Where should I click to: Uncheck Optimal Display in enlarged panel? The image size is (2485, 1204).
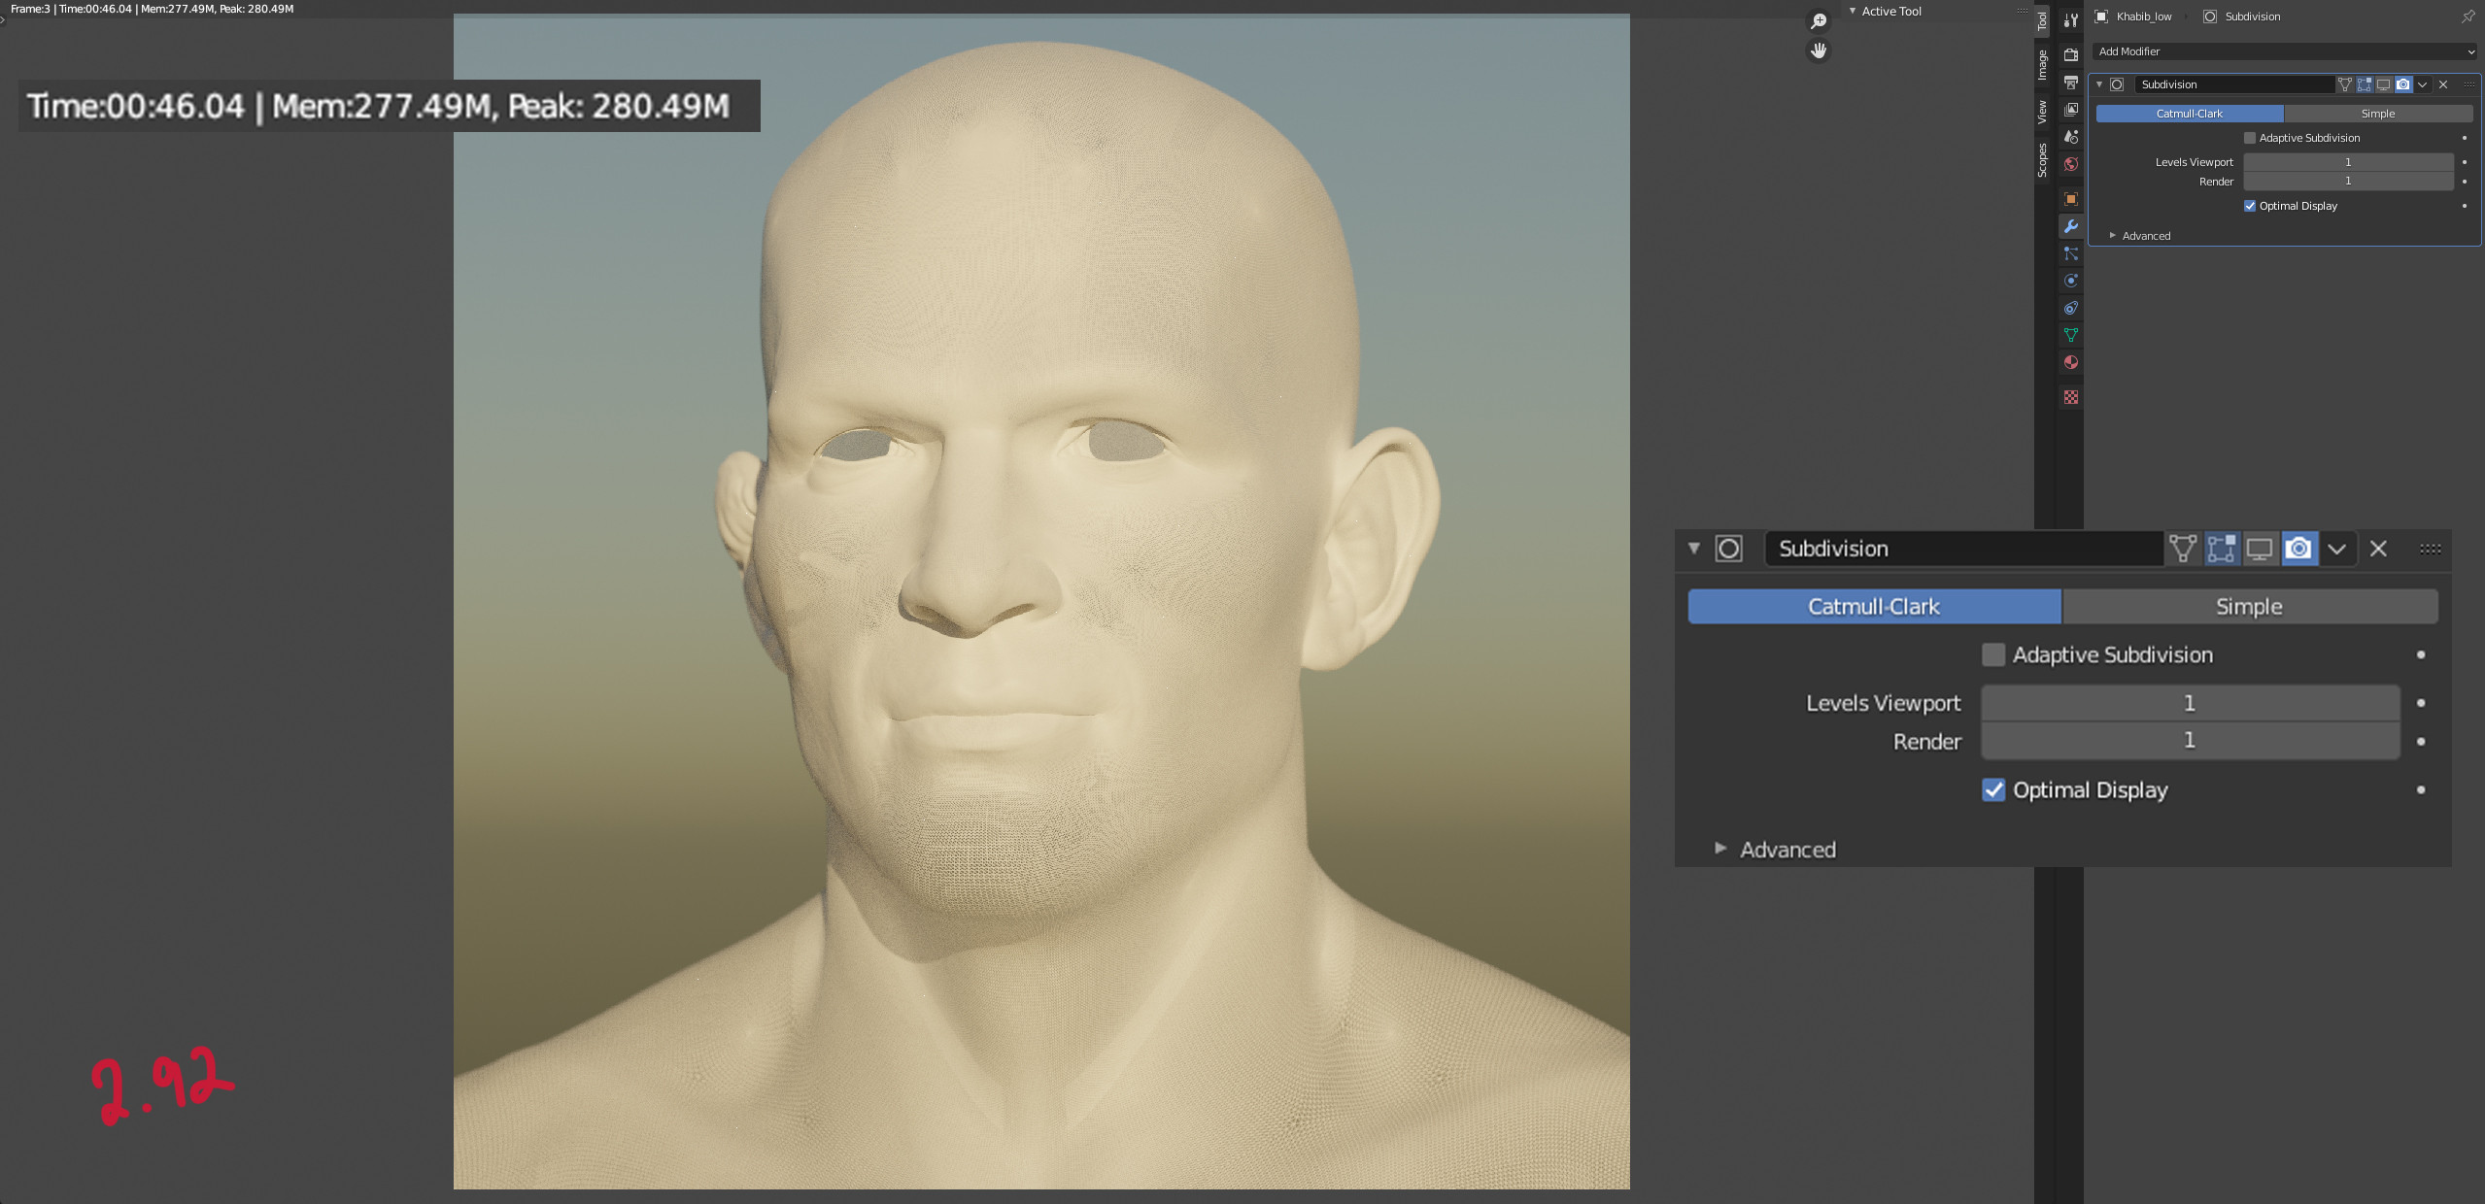point(1993,789)
